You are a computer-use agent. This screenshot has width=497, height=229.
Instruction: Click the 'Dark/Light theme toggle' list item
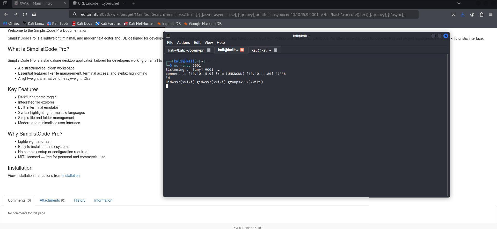(37, 97)
